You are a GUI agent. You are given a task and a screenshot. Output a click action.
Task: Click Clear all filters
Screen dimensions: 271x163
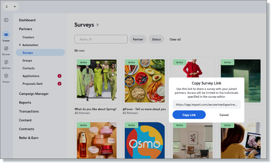[175, 39]
